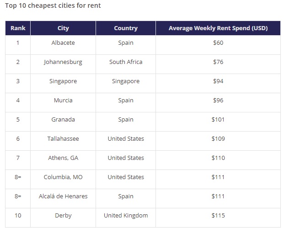The image size is (284, 228).
Task: Click the Tallahassee city cell
Action: coord(63,138)
